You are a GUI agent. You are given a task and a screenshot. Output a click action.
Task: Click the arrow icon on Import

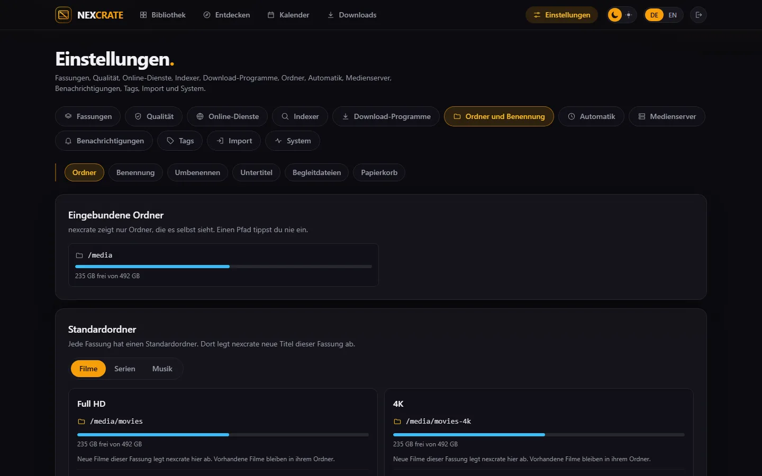[x=220, y=141]
